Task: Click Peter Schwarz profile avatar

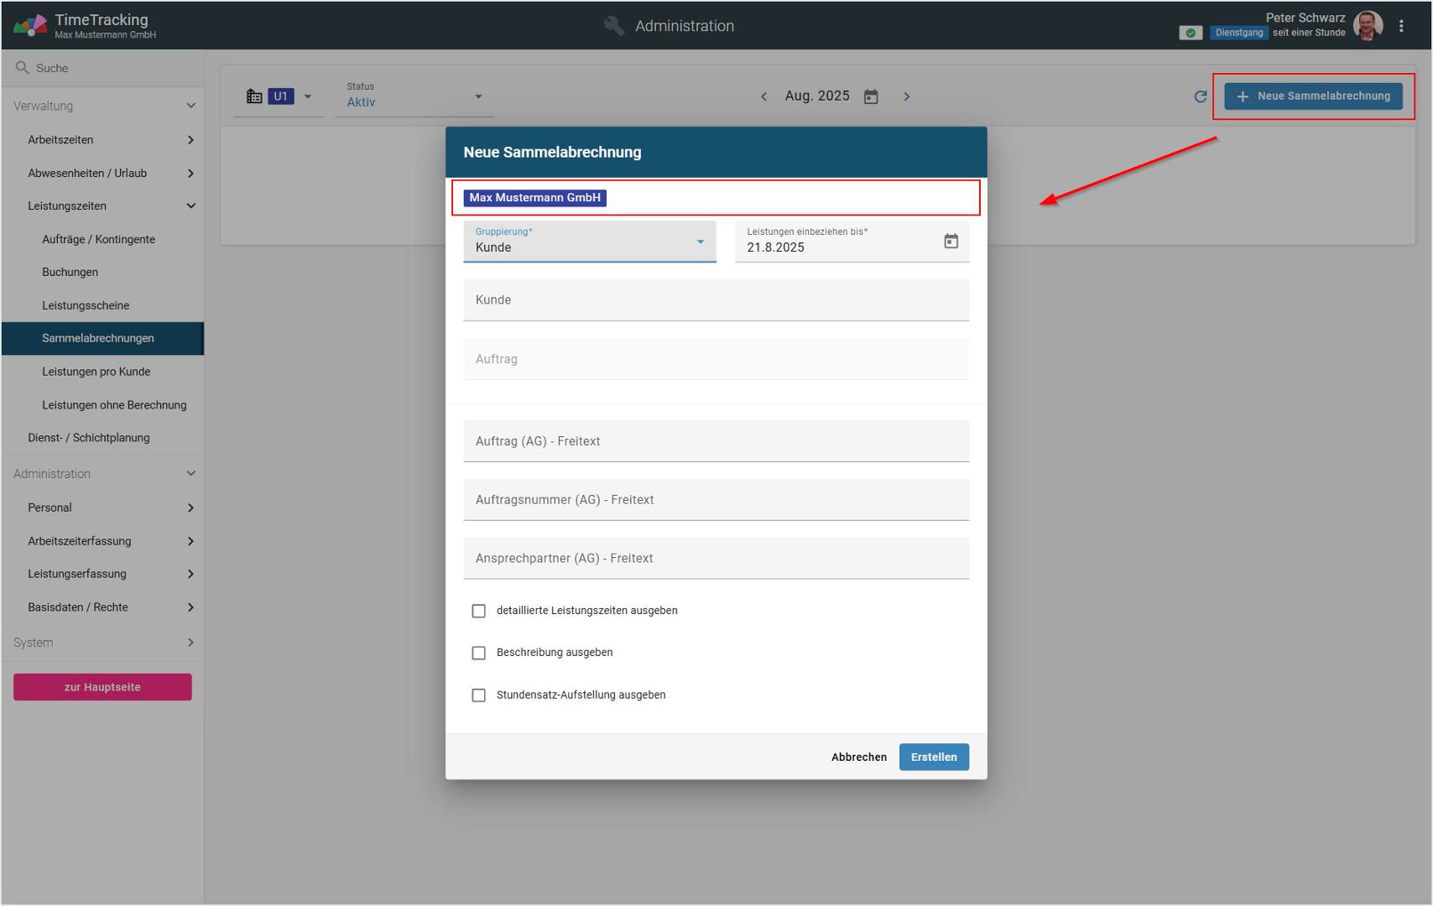Action: (x=1368, y=26)
